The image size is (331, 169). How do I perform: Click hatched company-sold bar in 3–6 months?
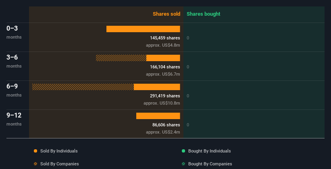tap(121, 58)
